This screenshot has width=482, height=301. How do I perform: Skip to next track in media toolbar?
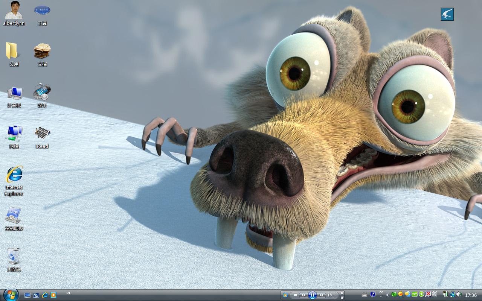(321, 295)
